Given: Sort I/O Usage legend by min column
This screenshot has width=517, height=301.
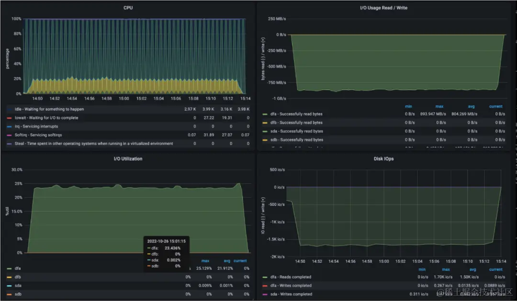Looking at the screenshot, I should pyautogui.click(x=408, y=107).
